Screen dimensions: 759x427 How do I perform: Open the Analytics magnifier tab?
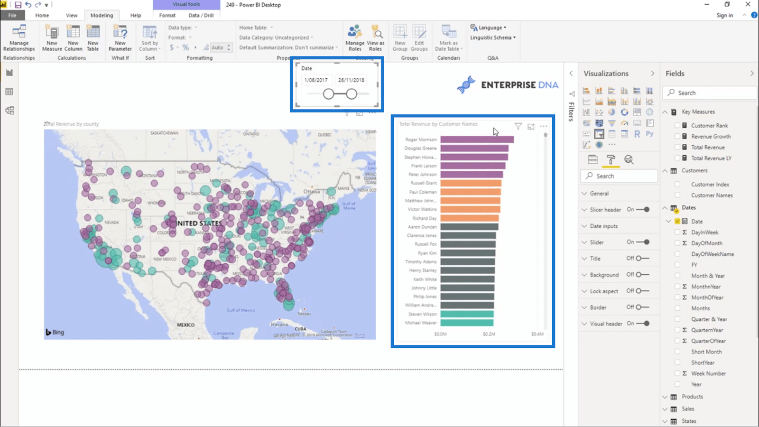(629, 159)
